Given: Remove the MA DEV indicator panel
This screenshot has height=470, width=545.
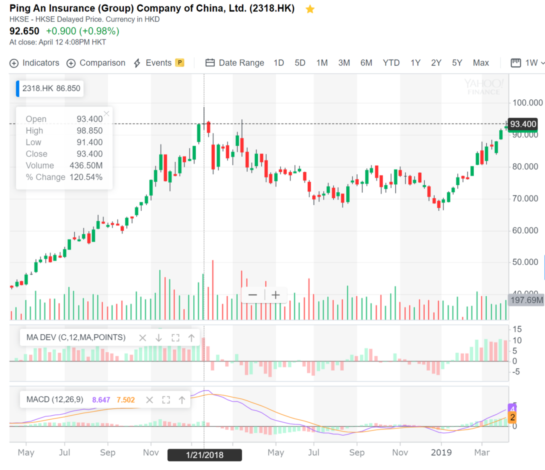Looking at the screenshot, I should 143,338.
